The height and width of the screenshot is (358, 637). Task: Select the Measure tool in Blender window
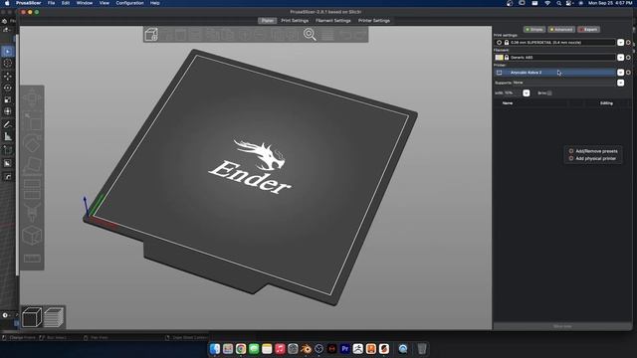click(8, 137)
